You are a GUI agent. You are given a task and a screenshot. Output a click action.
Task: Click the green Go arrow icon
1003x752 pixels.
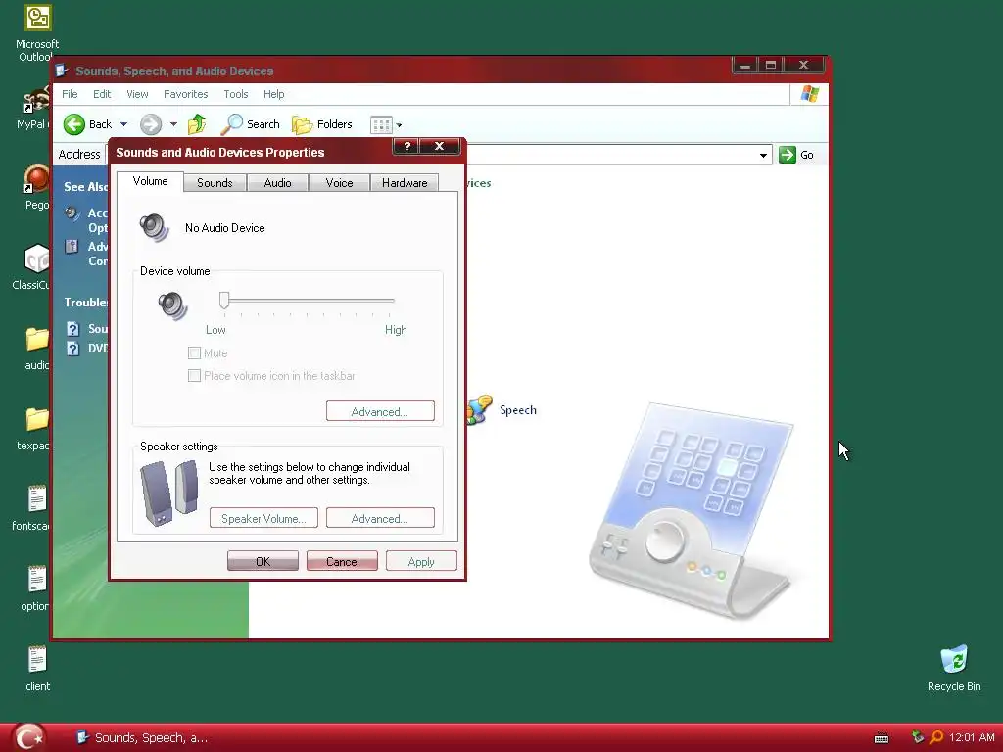(x=787, y=154)
